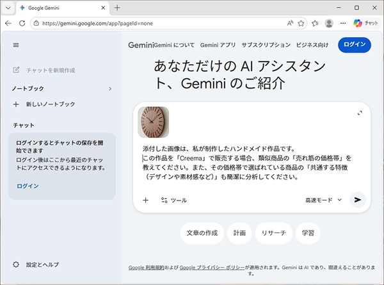
Task: Open browser settings ellipsis menu
Action: click(343, 23)
